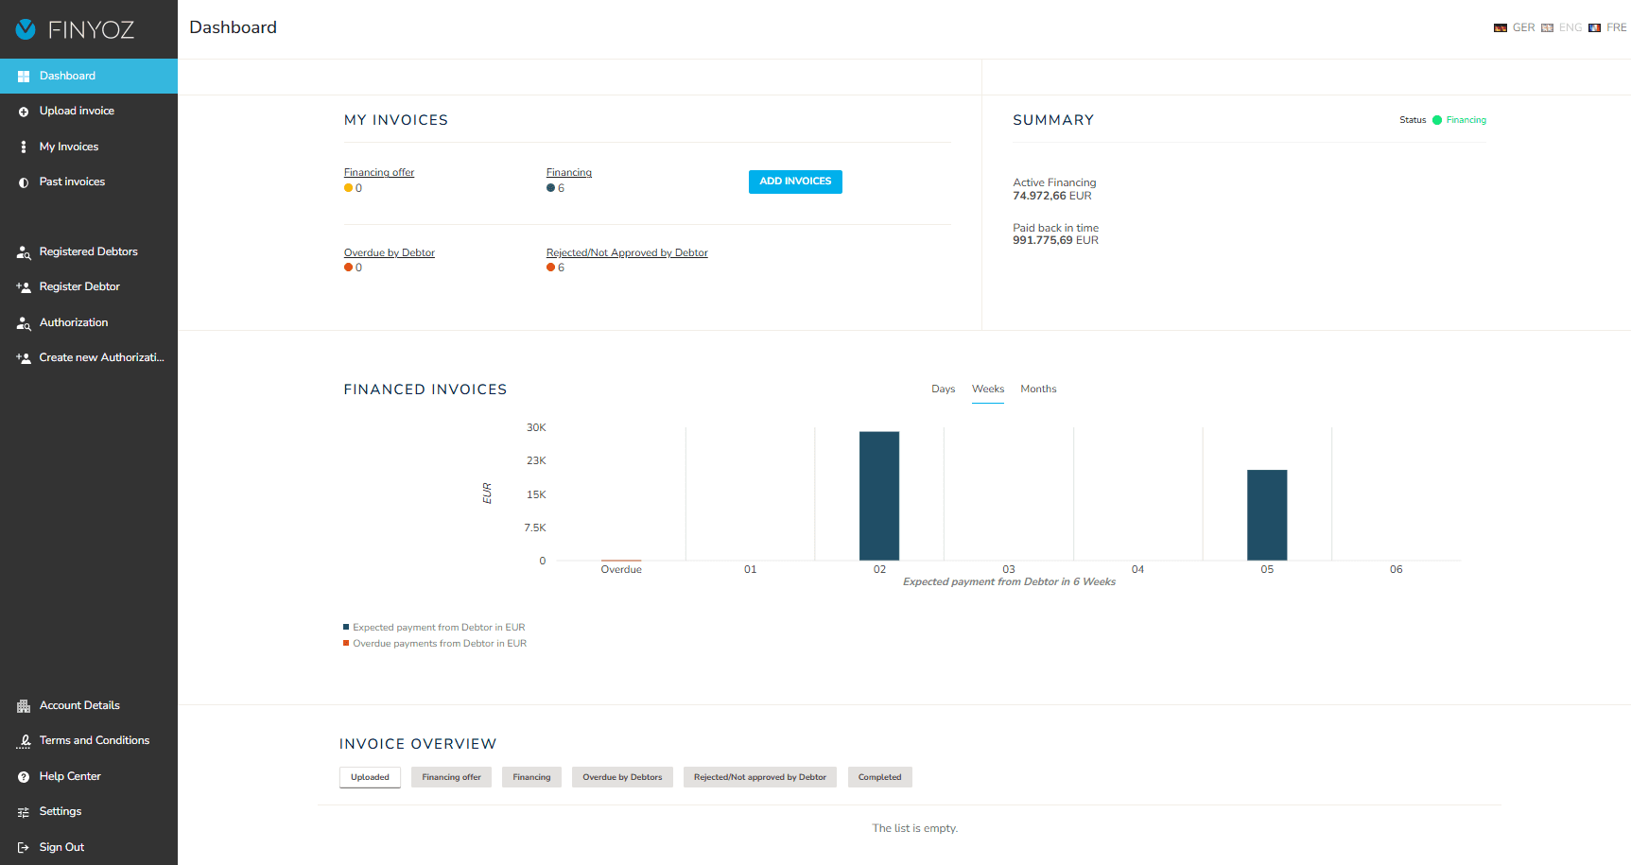Click the Past invoices half-circle icon

(24, 182)
